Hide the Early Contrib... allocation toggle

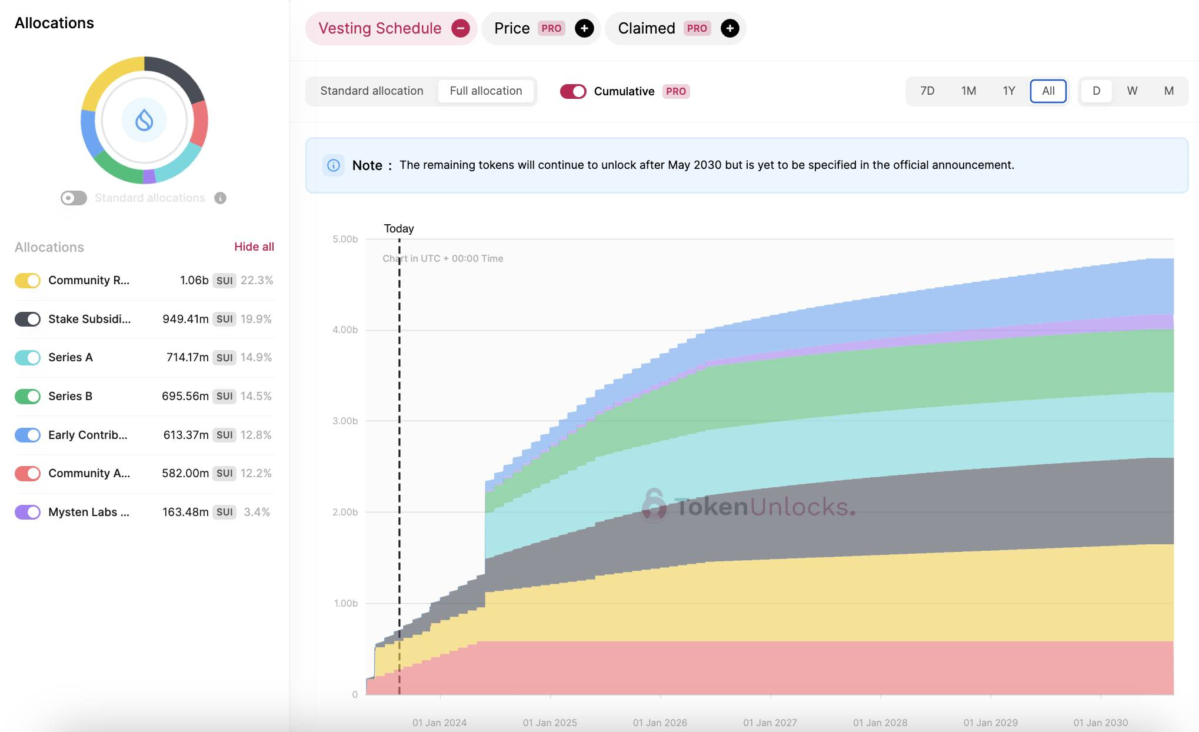28,435
